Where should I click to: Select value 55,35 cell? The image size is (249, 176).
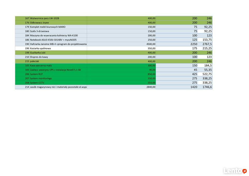pos(205,70)
